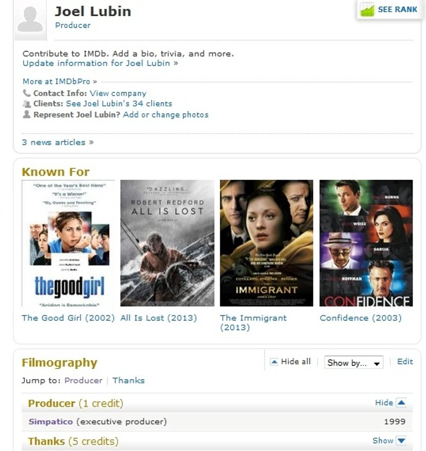Open All Is Lost poster thumbnail

(167, 243)
